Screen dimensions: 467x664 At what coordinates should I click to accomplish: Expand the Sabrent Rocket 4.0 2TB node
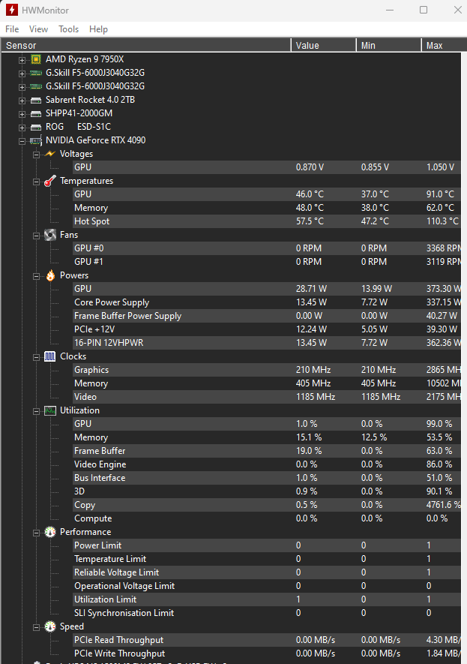point(22,101)
